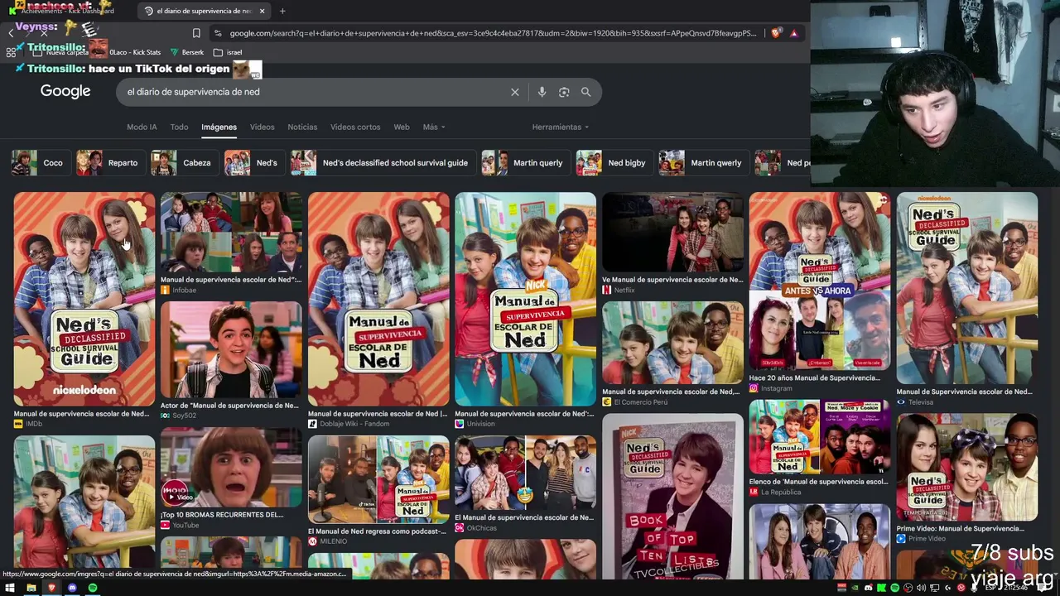This screenshot has width=1060, height=596.
Task: Open Brave Shields lion icon
Action: pos(776,33)
